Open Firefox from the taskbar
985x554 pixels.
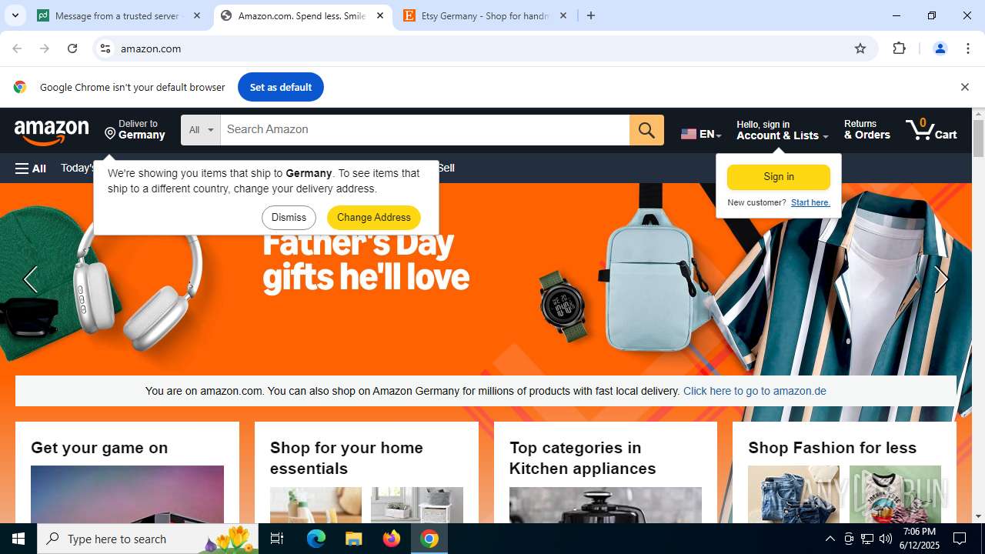click(x=392, y=539)
